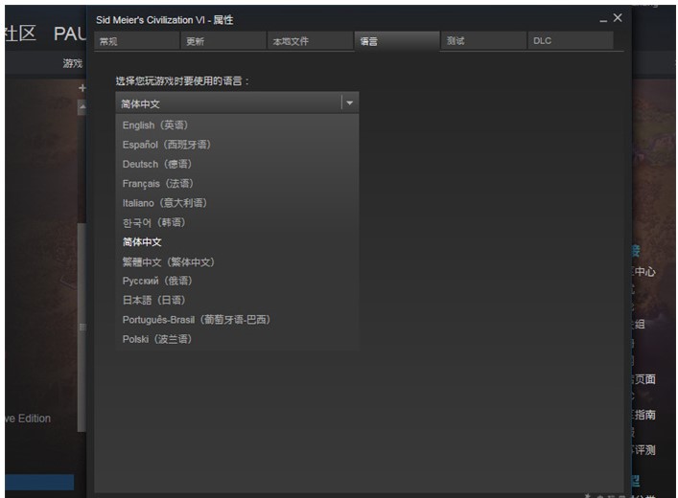Select English (英语) from language list

(x=153, y=125)
